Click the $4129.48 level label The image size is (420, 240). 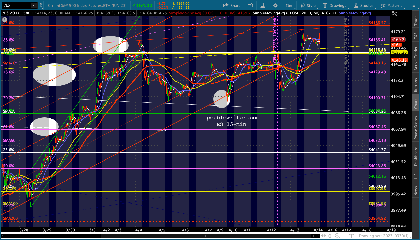[x=377, y=72]
